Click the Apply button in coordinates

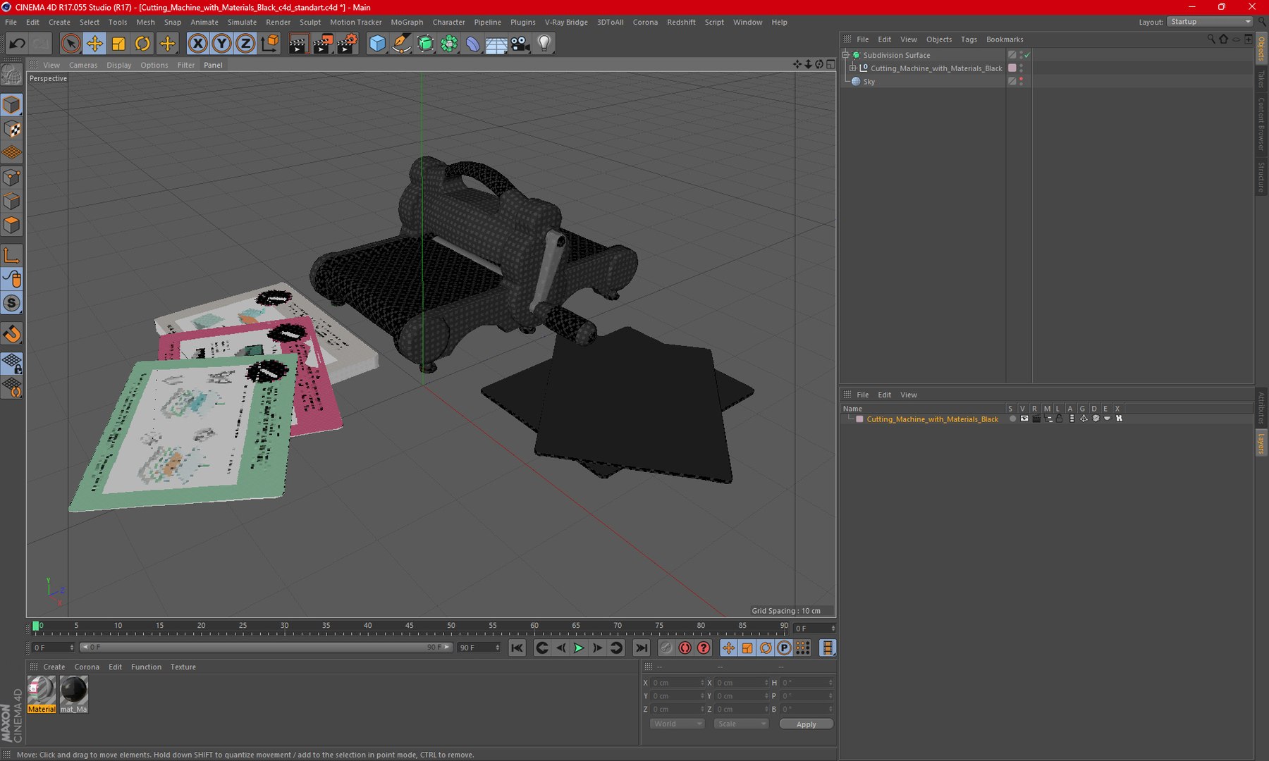click(806, 724)
